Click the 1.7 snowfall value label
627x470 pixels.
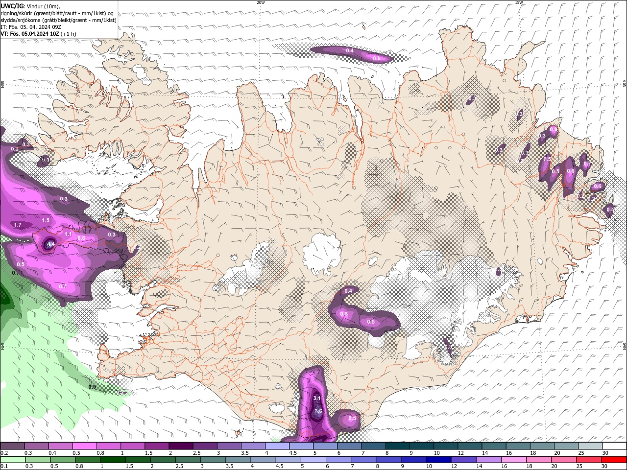(x=18, y=225)
